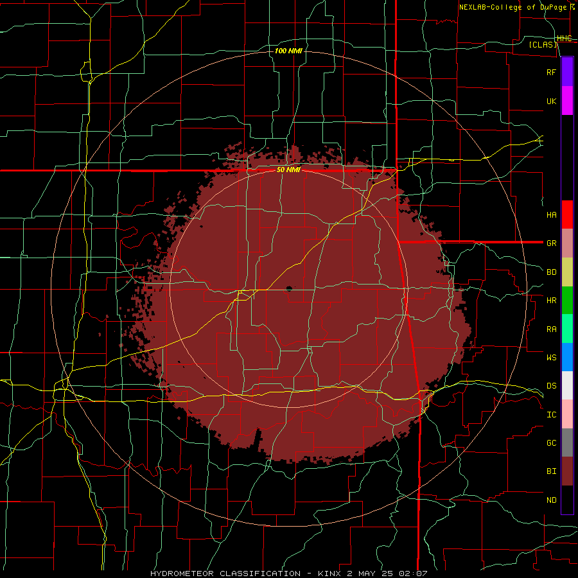
Task: Click the 100 NMI range ring label
Action: 288,51
